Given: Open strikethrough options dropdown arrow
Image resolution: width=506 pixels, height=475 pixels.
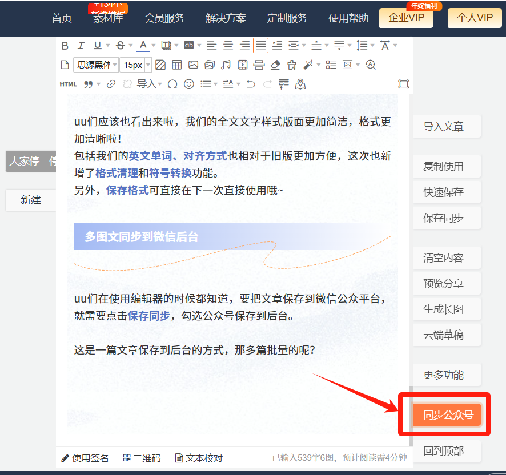Looking at the screenshot, I should 131,46.
